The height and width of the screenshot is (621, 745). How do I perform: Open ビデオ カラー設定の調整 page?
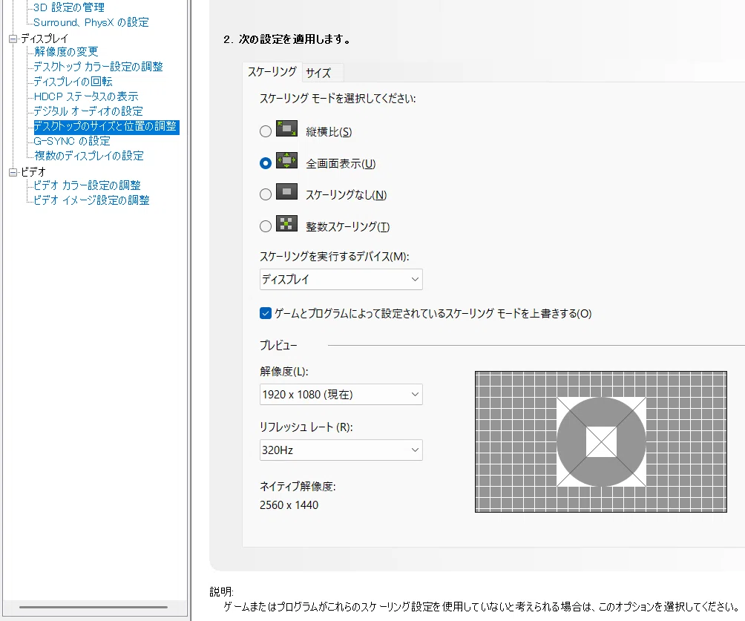click(87, 185)
